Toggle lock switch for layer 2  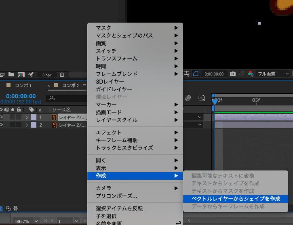coord(19,125)
